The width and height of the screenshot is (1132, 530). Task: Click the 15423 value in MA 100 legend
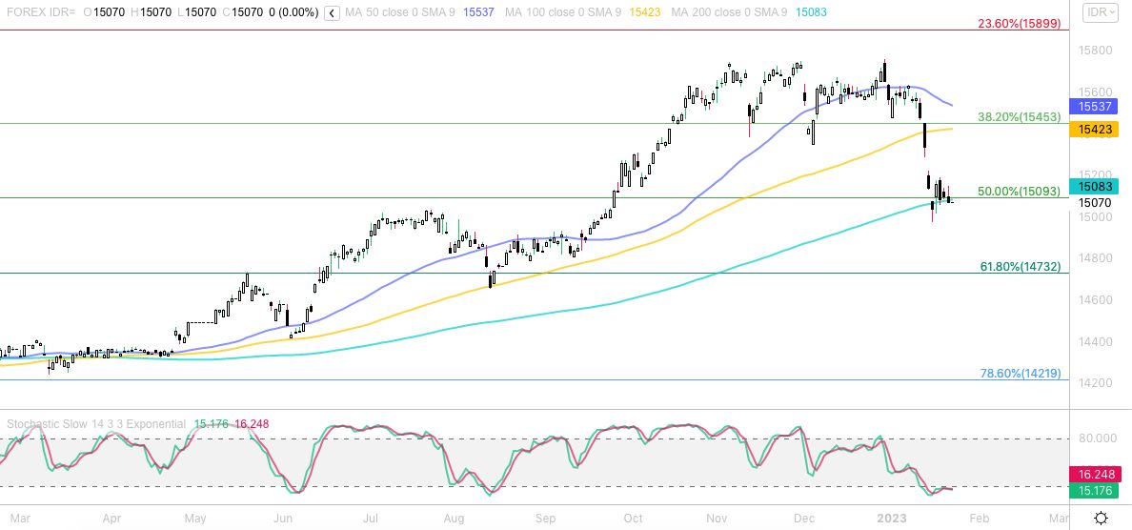coord(644,12)
